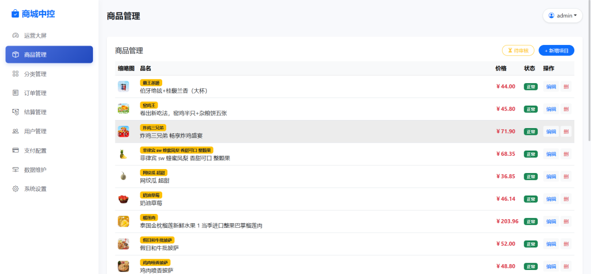Edit 炸鸡三兄弟 畅享炸鸡盛宴 row
This screenshot has height=274, width=591.
click(x=551, y=132)
